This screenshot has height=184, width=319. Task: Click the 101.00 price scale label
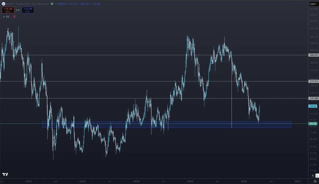(314, 114)
